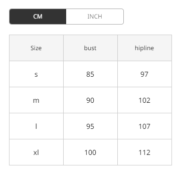
Task: Click hipline value 102 cell
Action: click(144, 100)
